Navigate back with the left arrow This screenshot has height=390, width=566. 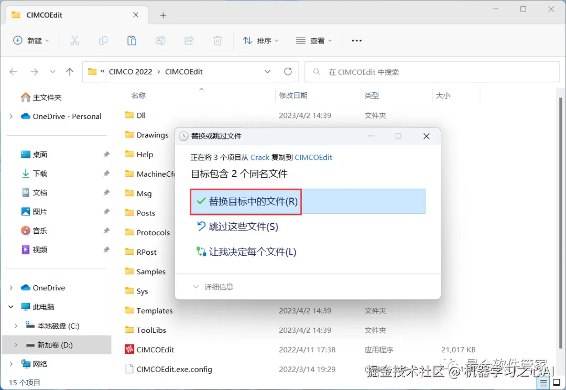(x=14, y=72)
